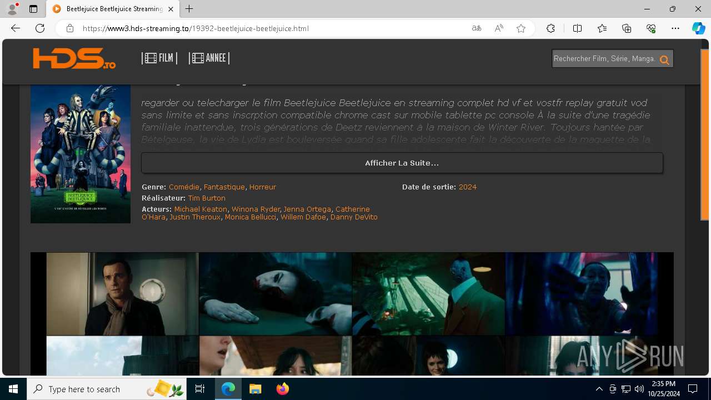Click the outstretched hand screenshot
The width and height of the screenshot is (711, 400).
(x=582, y=294)
